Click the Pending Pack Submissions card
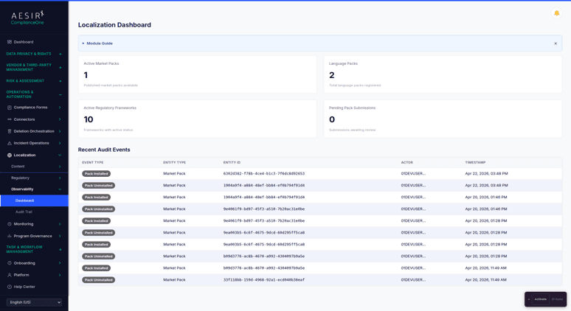571x311 pixels. click(443, 119)
